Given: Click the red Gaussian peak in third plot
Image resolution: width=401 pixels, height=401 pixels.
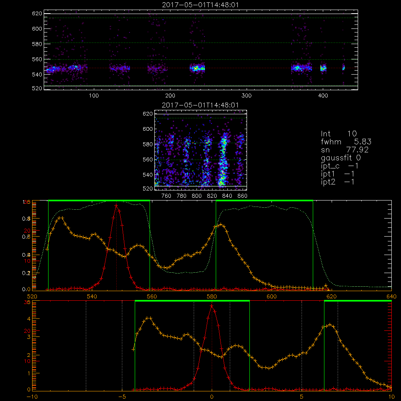Looking at the screenshot, I should pos(116,205).
